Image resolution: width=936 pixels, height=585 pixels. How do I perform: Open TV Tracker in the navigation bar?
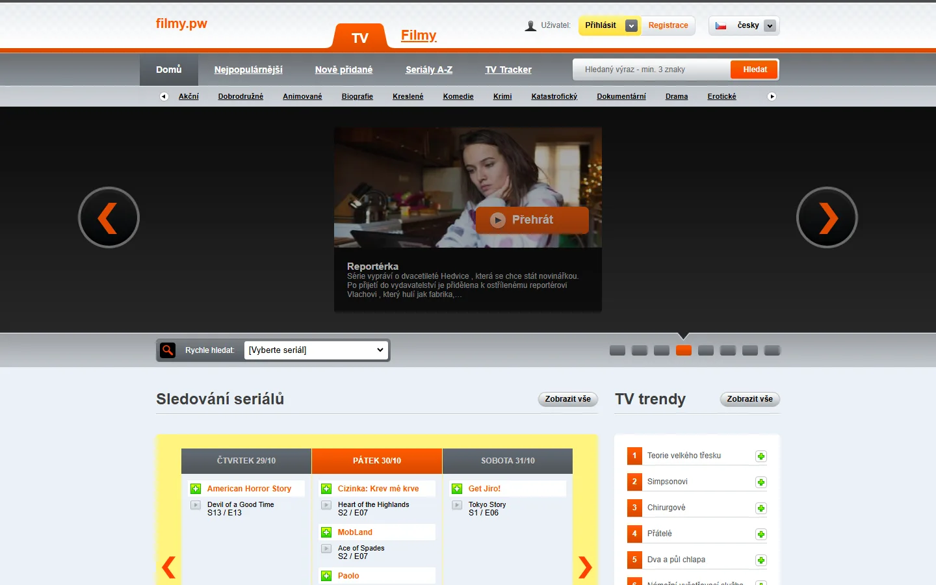click(x=508, y=70)
